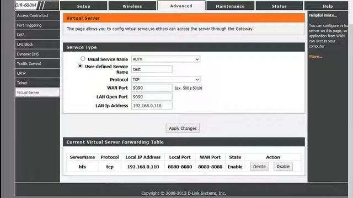The image size is (353, 198).
Task: Switch to the Status tab
Action: [279, 6]
